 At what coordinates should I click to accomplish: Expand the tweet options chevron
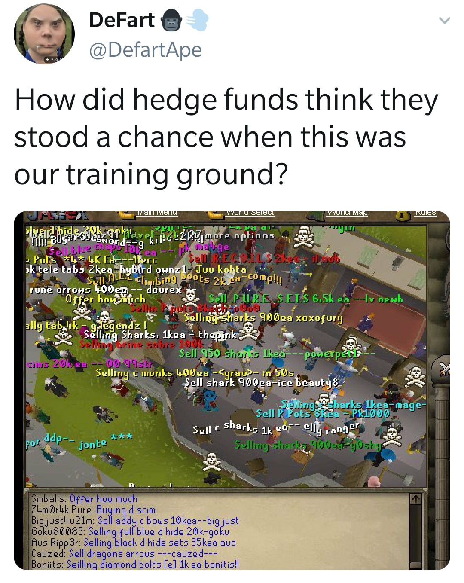coord(444,20)
